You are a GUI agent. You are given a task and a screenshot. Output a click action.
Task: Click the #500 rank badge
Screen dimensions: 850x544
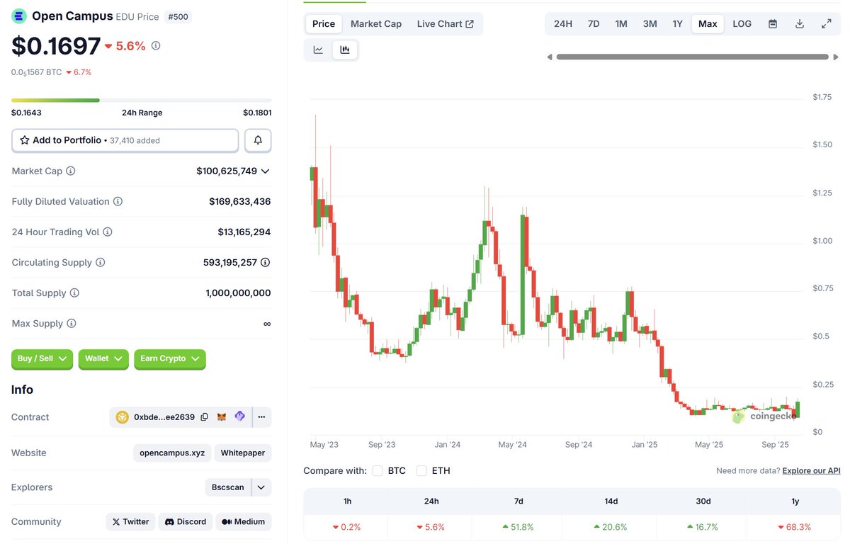click(178, 16)
